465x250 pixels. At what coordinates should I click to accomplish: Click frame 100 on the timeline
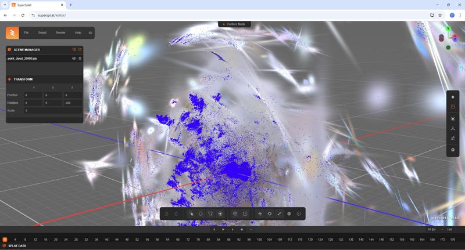(259, 240)
